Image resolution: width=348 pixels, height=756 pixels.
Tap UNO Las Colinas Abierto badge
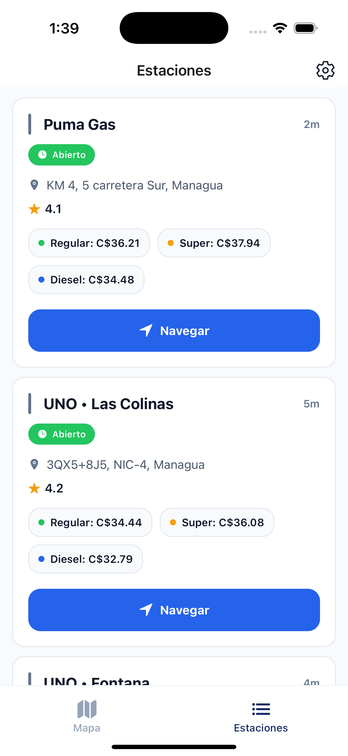pos(61,434)
